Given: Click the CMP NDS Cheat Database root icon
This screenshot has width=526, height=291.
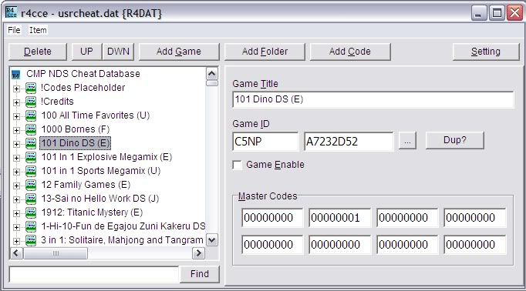Looking at the screenshot, I should pos(15,75).
